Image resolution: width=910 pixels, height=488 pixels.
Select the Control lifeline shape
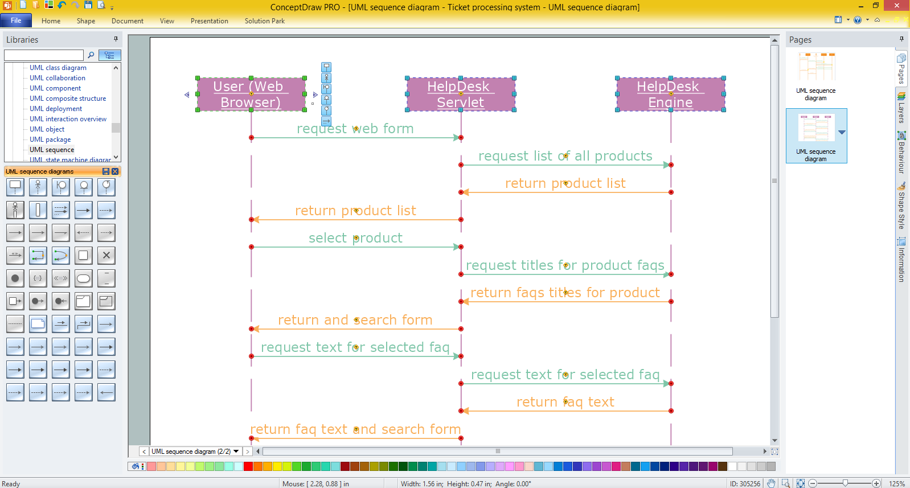pos(106,187)
